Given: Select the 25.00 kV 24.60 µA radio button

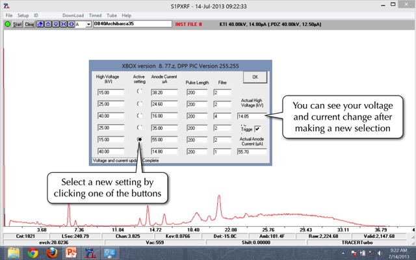Looking at the screenshot, I should pyautogui.click(x=139, y=104).
